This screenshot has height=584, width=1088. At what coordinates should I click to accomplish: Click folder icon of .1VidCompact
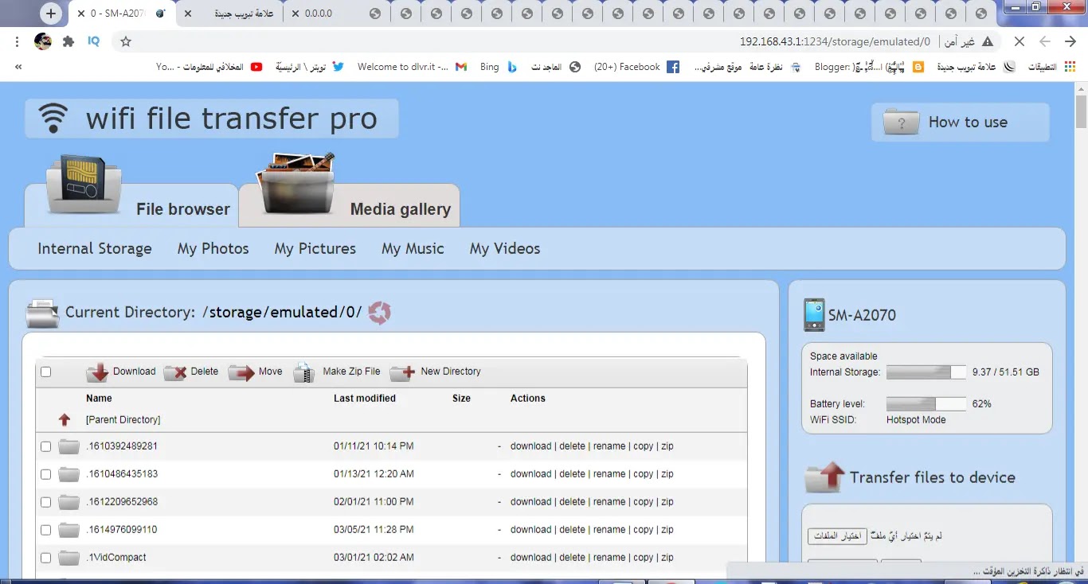pyautogui.click(x=69, y=558)
